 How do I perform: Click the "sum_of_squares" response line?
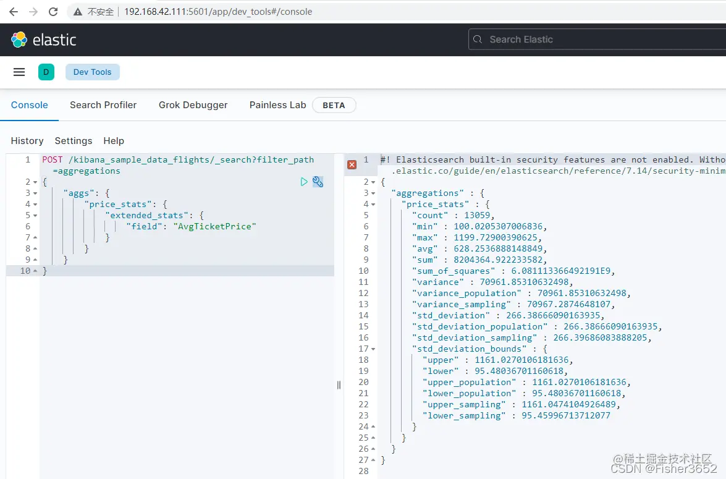pos(513,271)
